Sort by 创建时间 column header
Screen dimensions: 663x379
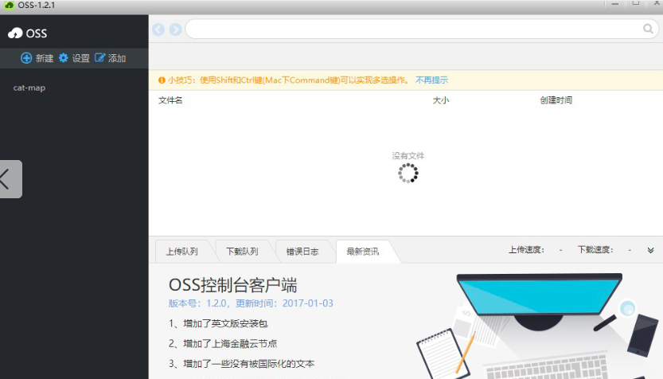(x=556, y=100)
